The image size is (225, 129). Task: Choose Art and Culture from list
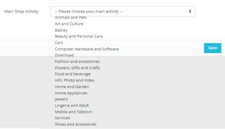[x=69, y=24]
